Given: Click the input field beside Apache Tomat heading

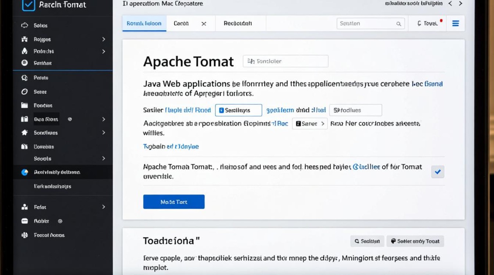Looking at the screenshot, I should pos(285,61).
